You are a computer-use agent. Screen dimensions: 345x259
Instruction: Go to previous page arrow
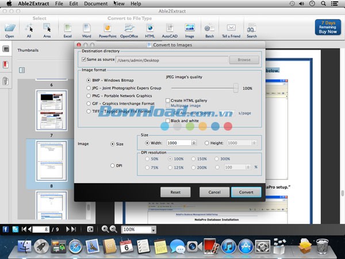tap(29, 229)
